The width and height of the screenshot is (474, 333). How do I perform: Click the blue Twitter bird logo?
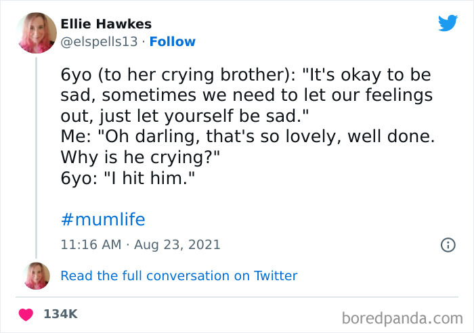[x=448, y=24]
